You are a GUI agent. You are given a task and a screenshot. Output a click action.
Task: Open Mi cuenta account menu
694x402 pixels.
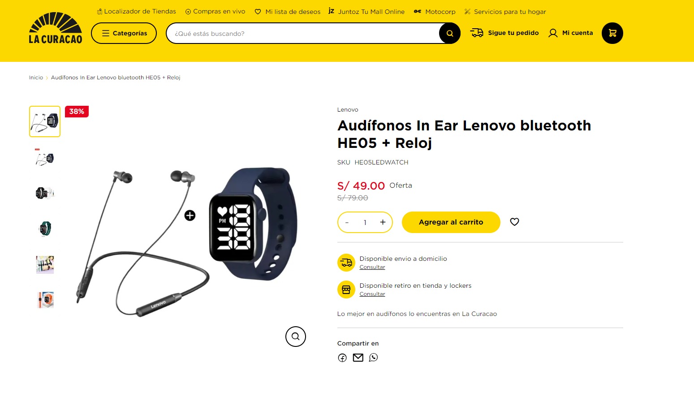pyautogui.click(x=570, y=33)
